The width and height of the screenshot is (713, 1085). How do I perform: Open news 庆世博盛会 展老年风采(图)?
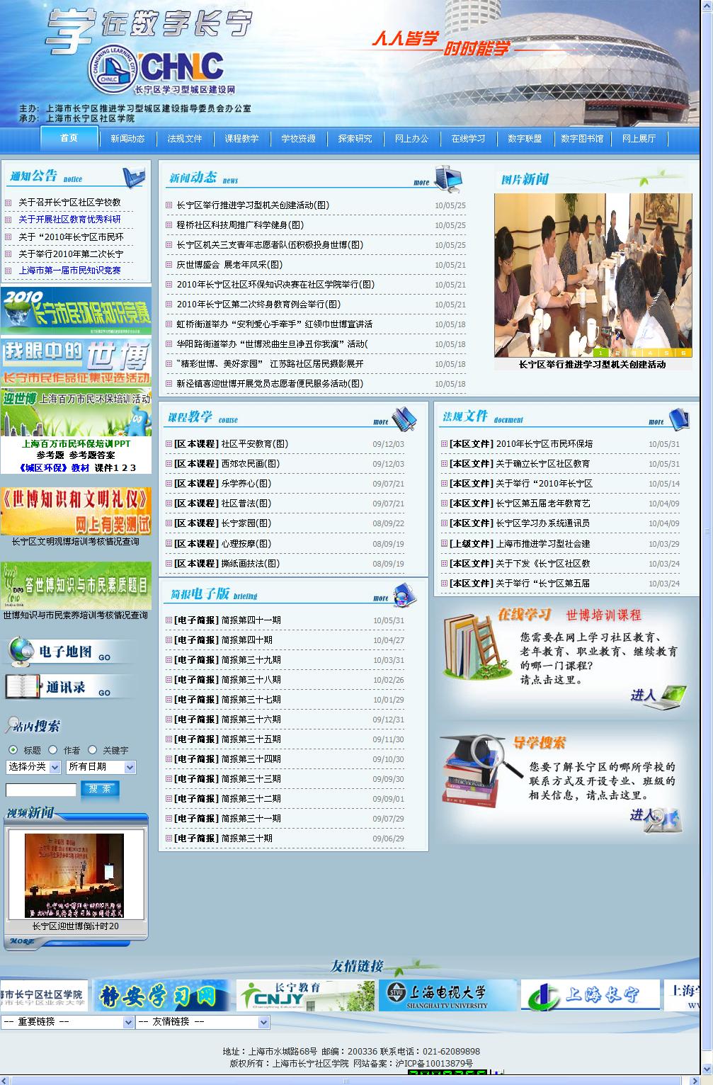tap(229, 265)
